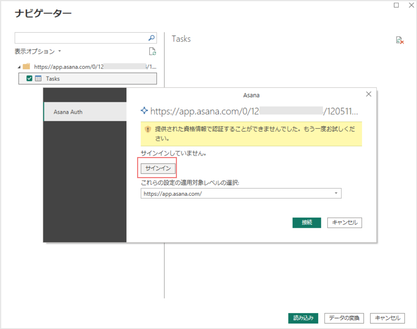Click the green 接続 button
The width and height of the screenshot is (417, 329).
click(x=307, y=223)
